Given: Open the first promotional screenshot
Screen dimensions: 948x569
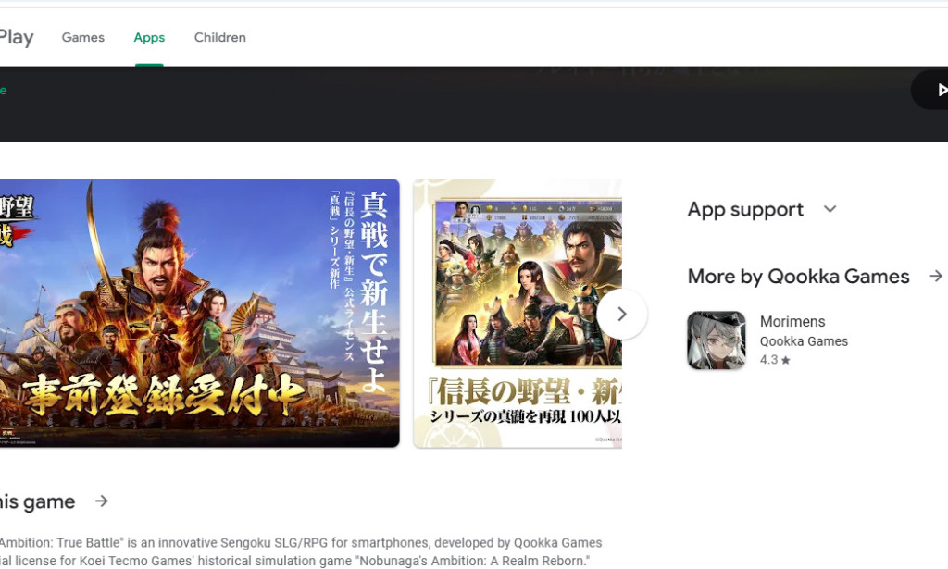Looking at the screenshot, I should tap(199, 312).
